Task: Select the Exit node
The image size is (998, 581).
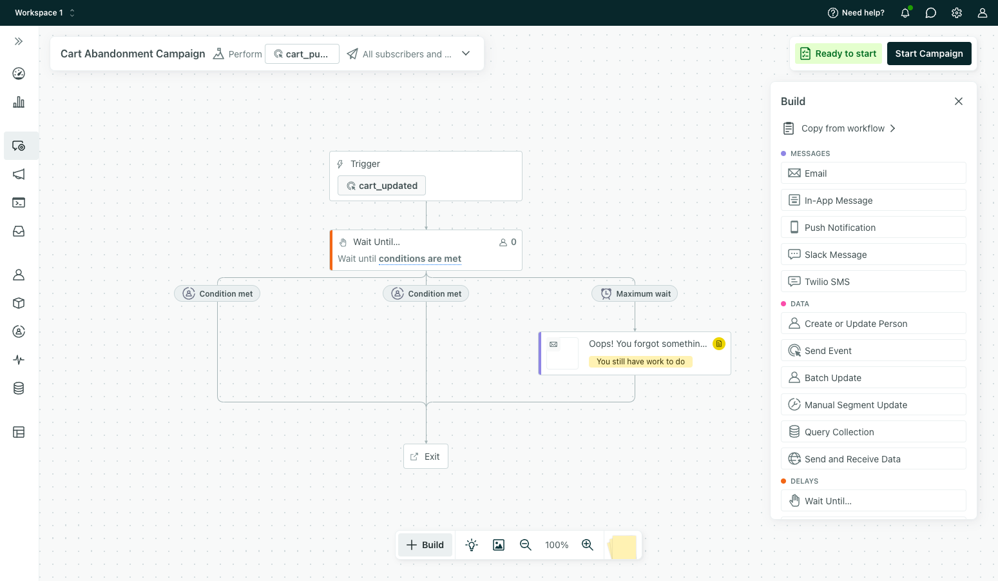Action: [x=426, y=457]
